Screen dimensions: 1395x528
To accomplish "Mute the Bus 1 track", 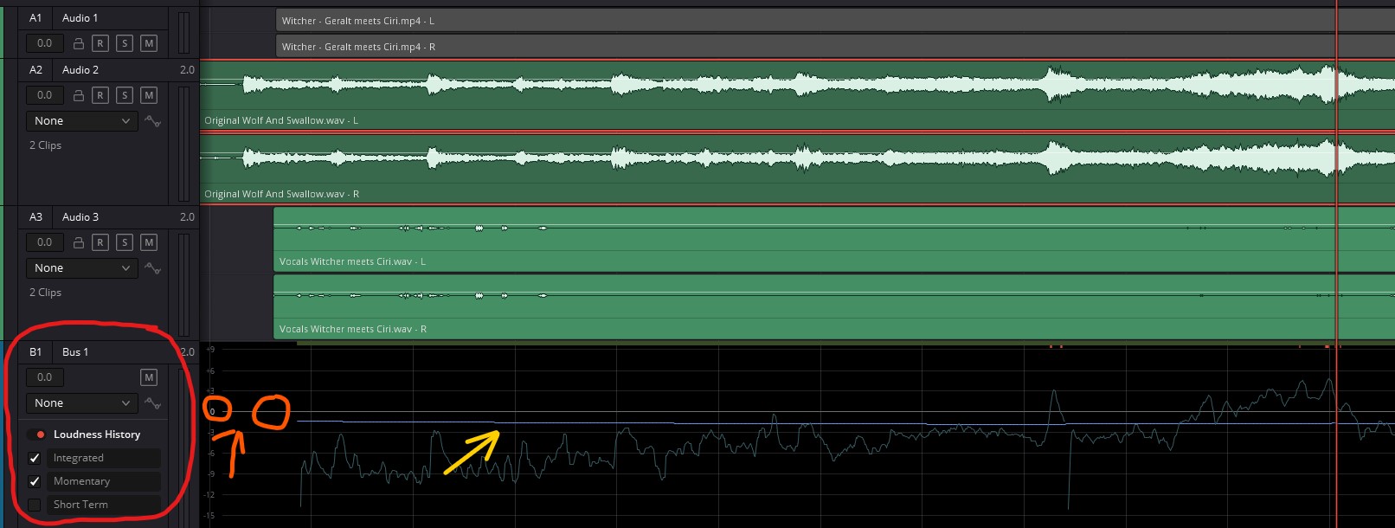I will [149, 377].
